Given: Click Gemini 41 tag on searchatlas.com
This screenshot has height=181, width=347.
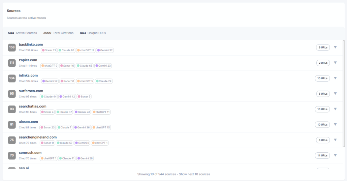Looking at the screenshot, I should coord(82,112).
